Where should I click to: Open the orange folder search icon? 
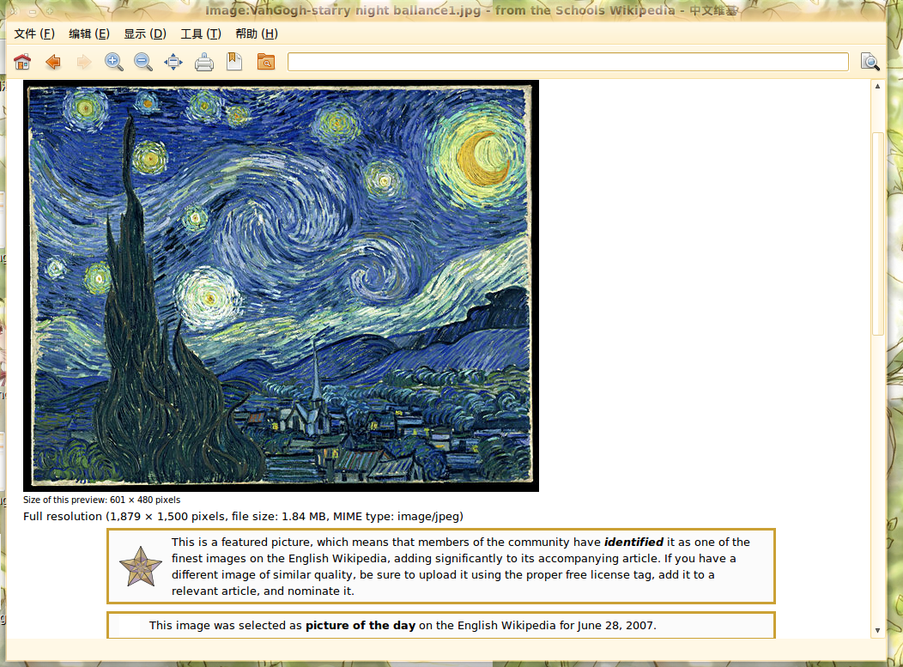265,62
